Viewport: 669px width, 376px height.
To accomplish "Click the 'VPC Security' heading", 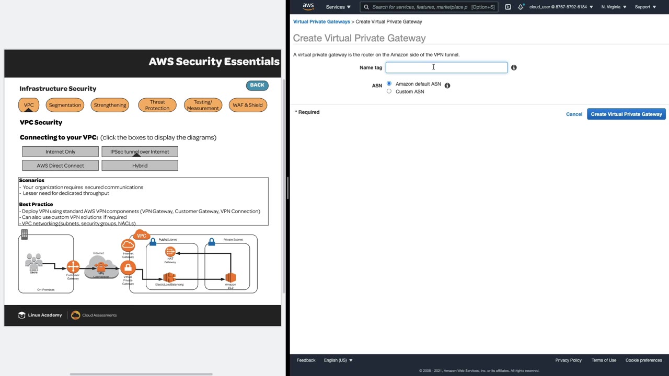I will tap(41, 122).
